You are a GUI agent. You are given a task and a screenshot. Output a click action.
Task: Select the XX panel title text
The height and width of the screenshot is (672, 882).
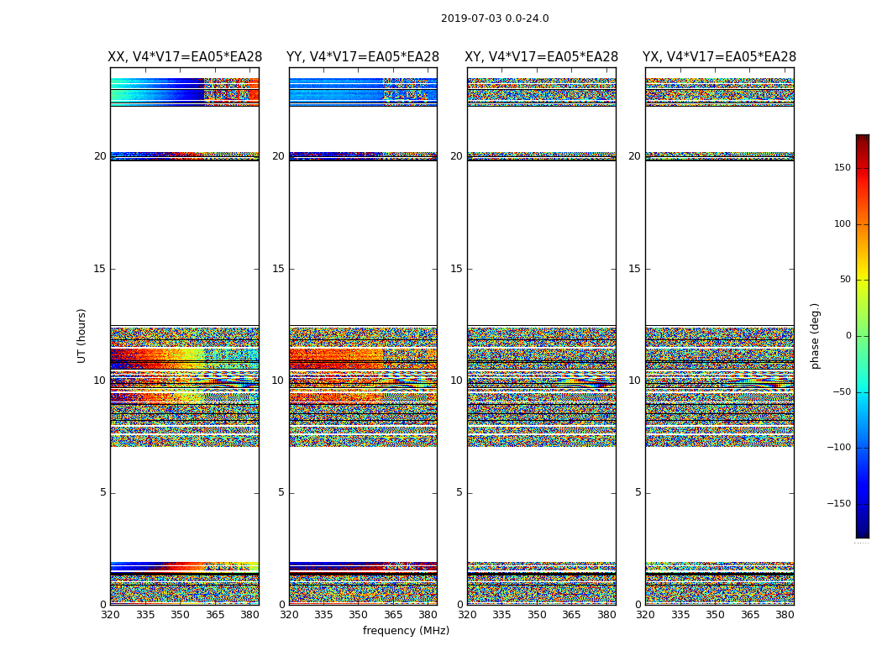[184, 57]
